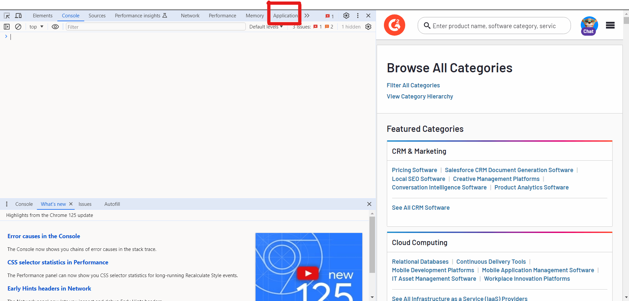
Task: Click the error count badge in DevTools toolbar
Action: 329,16
